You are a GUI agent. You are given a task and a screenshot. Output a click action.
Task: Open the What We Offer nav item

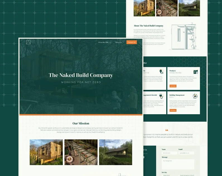coord(103,42)
